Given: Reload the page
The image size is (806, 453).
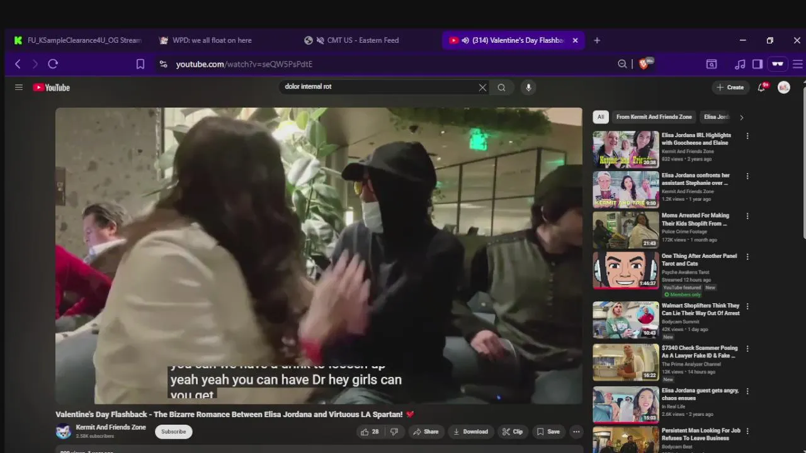Looking at the screenshot, I should point(53,64).
